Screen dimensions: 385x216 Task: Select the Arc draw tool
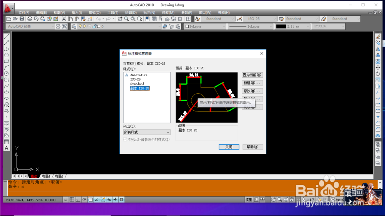coord(7,67)
